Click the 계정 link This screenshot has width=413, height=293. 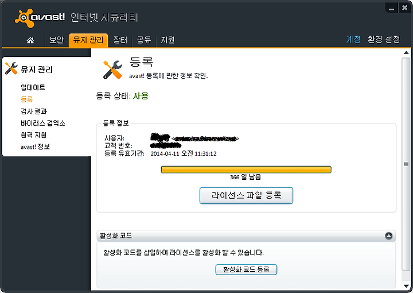coord(353,40)
